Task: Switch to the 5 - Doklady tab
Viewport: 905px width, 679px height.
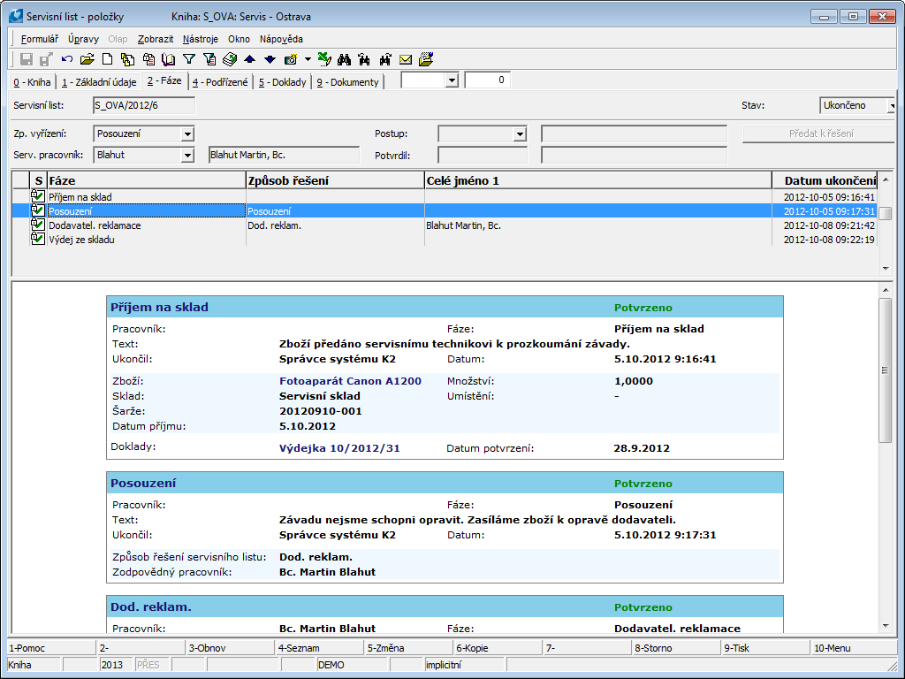Action: click(x=283, y=82)
